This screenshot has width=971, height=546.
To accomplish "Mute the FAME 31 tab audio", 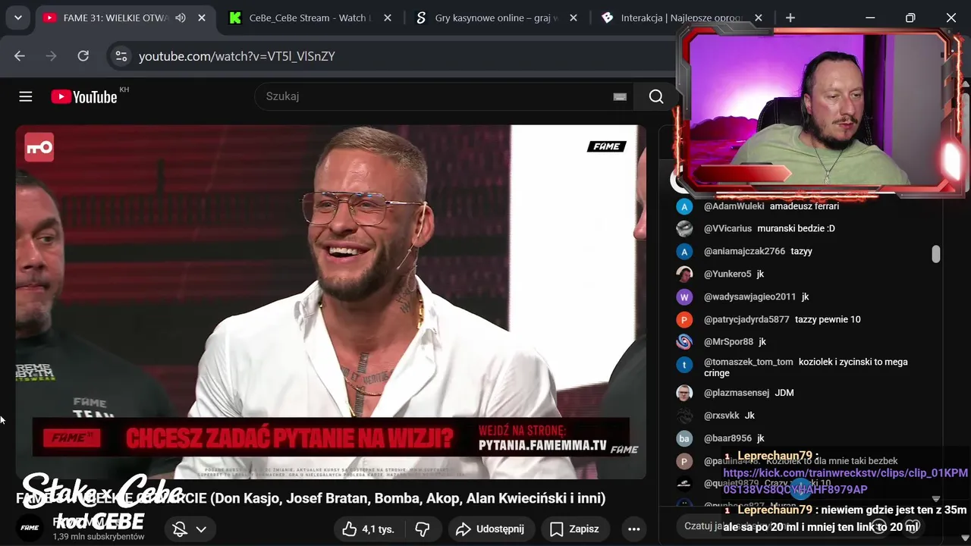I will click(x=181, y=17).
